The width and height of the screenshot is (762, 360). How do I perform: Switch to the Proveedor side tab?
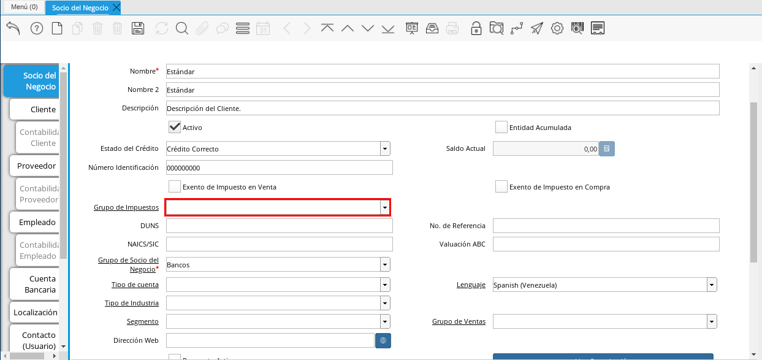(36, 166)
